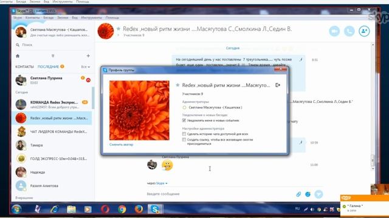Open 'КОМАНДА Redex Экспрес...' chat
Screen dimensions: 389x218
51,105
